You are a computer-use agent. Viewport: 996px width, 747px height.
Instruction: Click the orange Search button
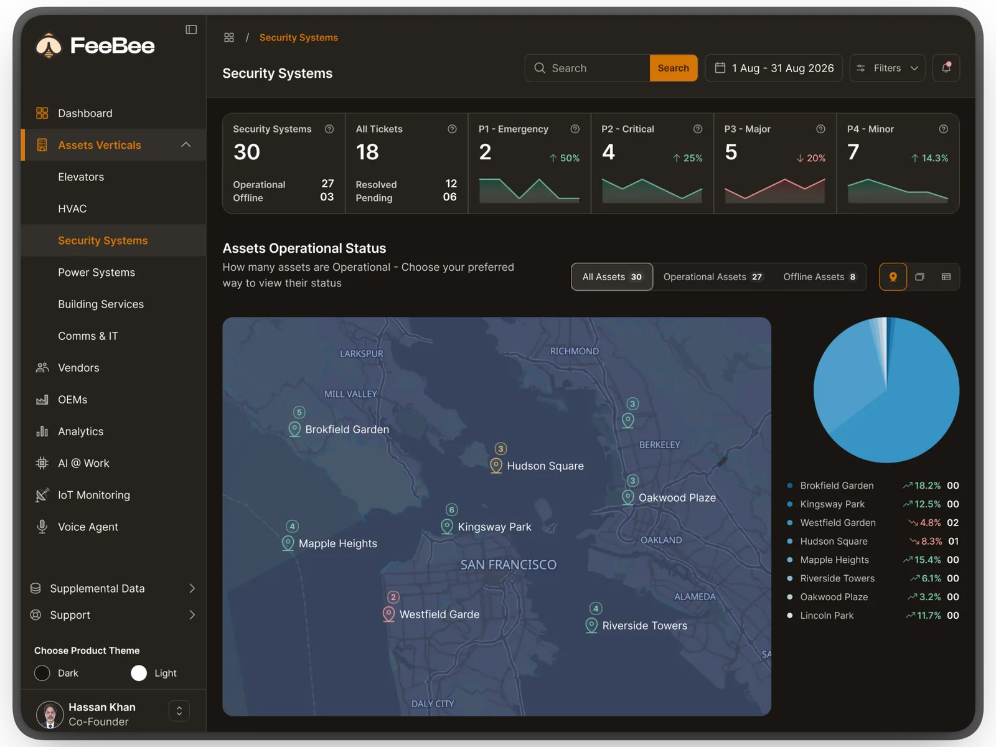tap(674, 68)
